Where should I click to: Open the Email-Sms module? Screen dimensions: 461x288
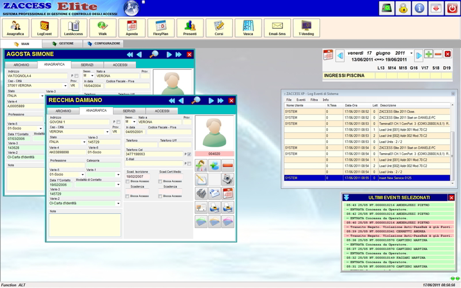point(277,28)
